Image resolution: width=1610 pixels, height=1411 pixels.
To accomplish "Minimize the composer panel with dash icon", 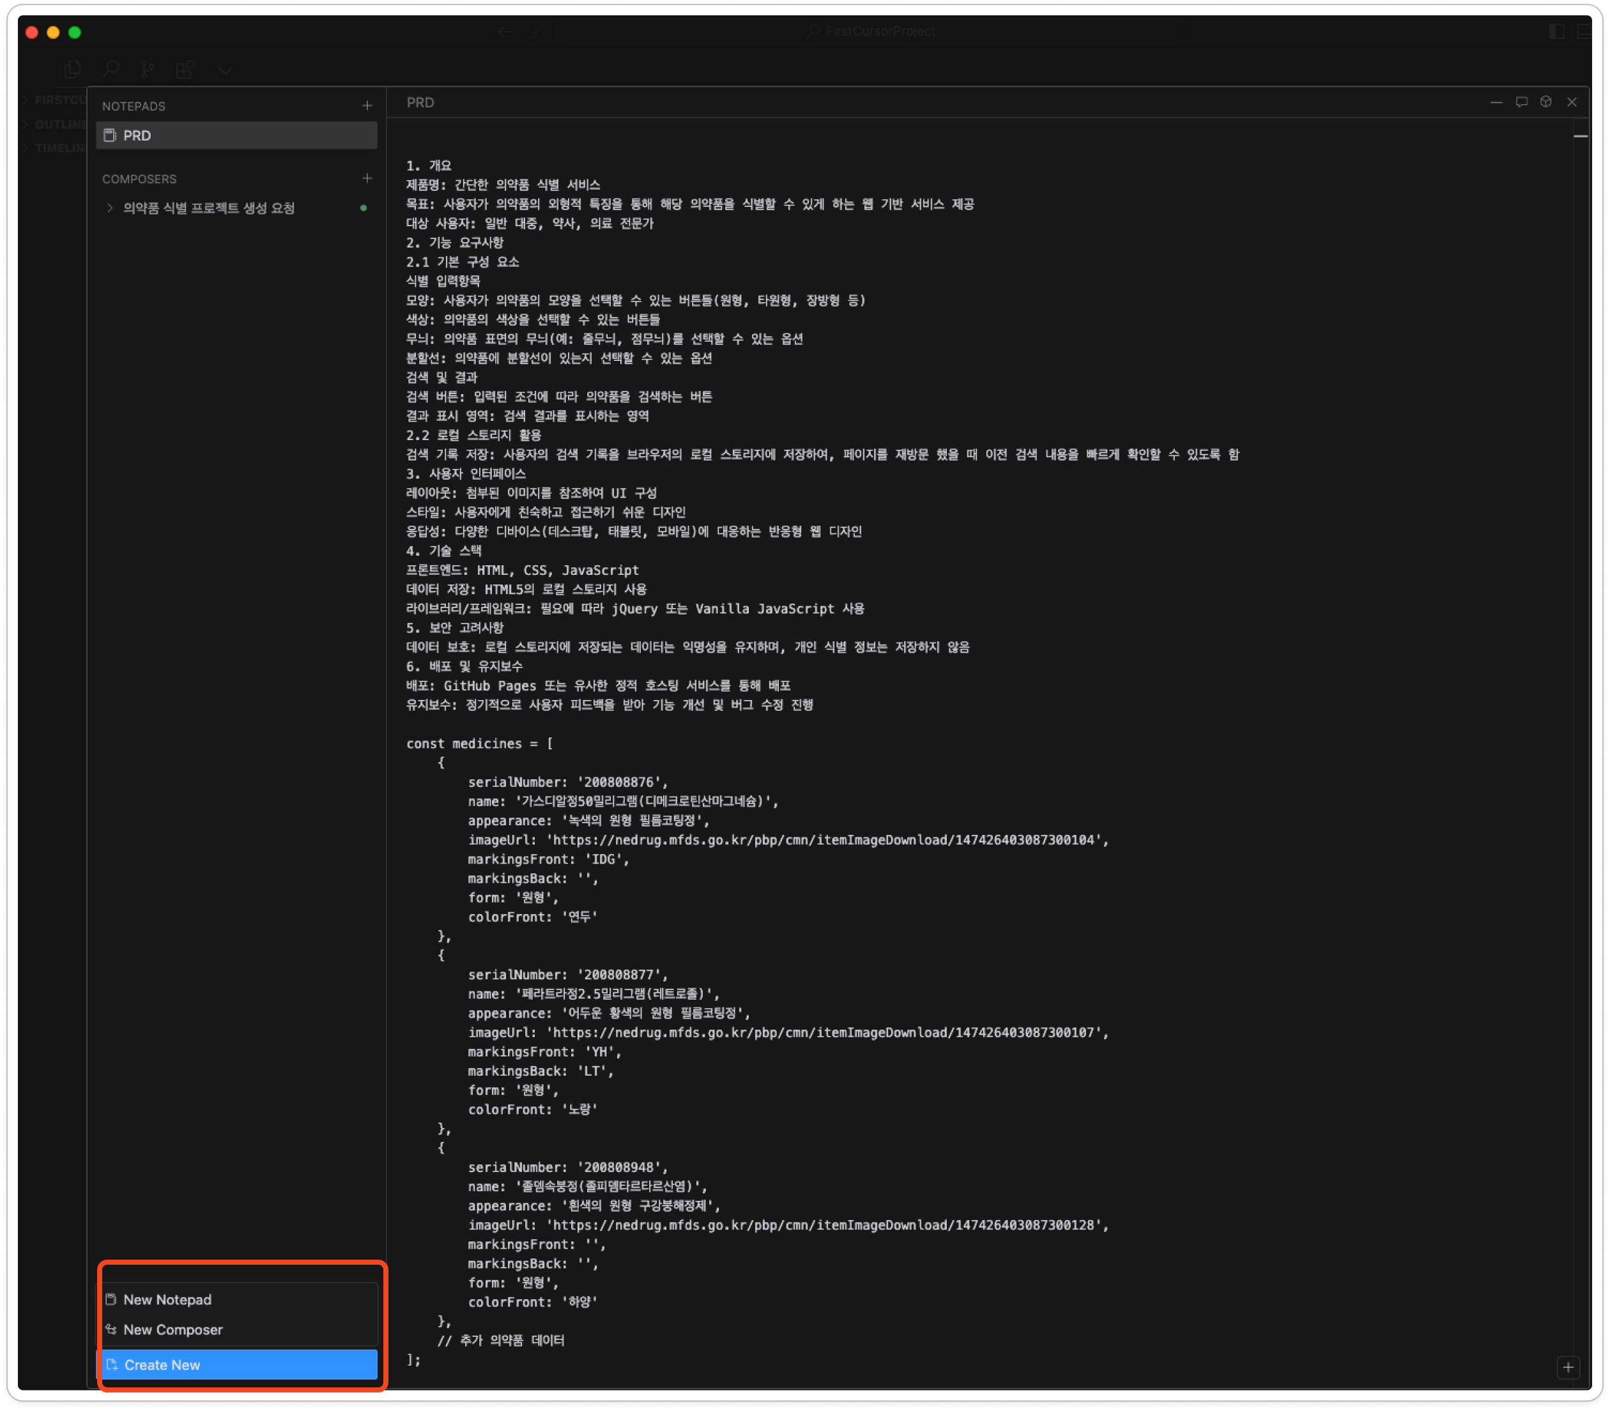I will coord(1496,102).
